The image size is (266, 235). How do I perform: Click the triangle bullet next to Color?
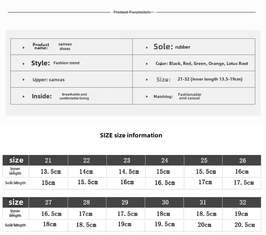pos(147,64)
